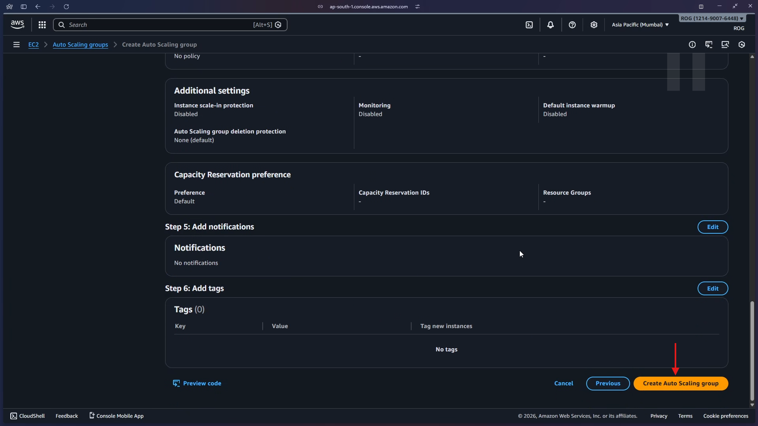Open the console settings gear

(x=594, y=24)
